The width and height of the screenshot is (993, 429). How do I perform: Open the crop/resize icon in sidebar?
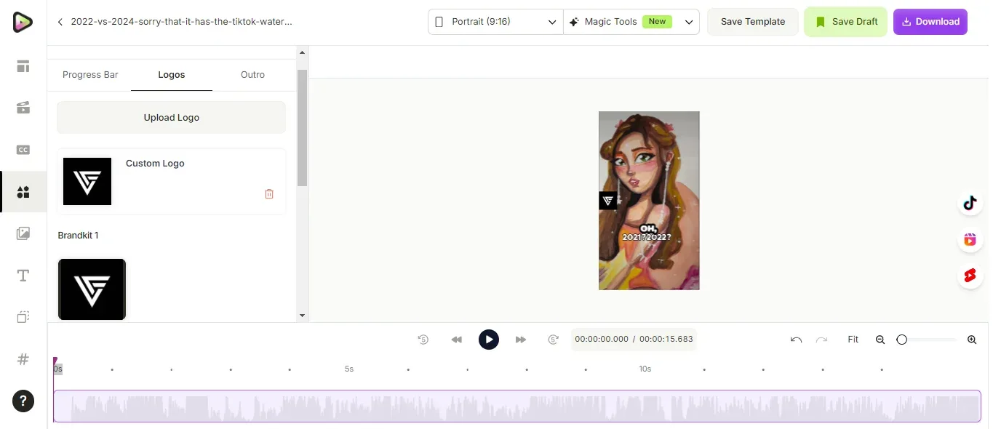[23, 317]
